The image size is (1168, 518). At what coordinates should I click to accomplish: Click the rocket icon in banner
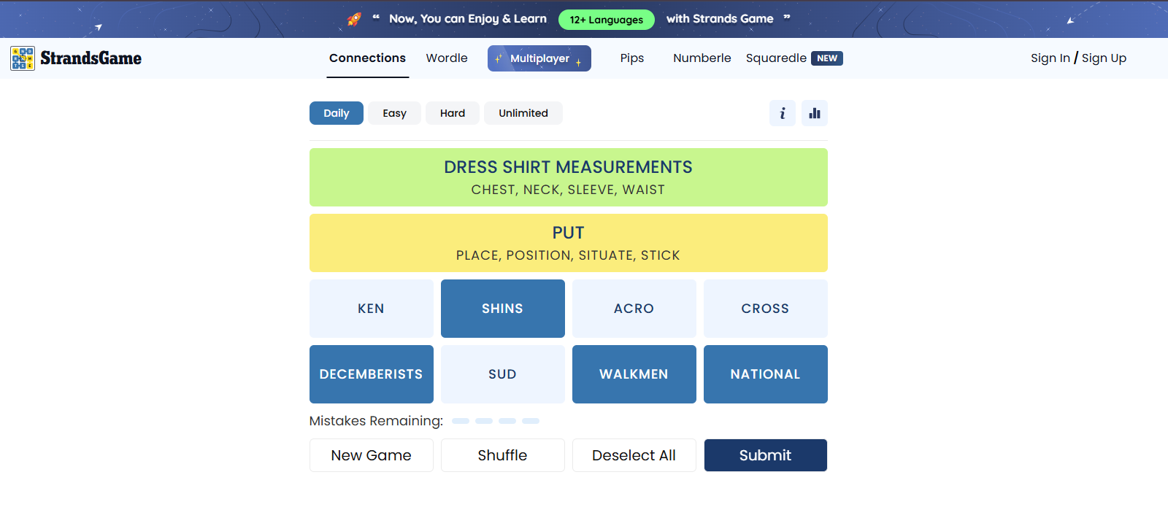(x=354, y=19)
